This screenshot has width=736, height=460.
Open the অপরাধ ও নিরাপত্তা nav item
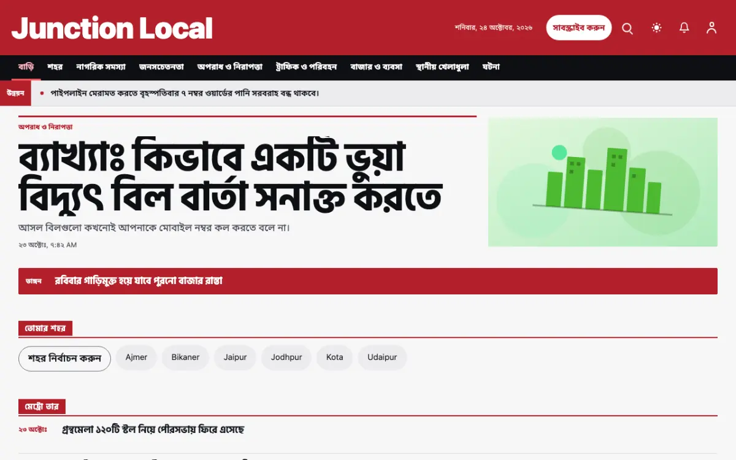click(229, 67)
